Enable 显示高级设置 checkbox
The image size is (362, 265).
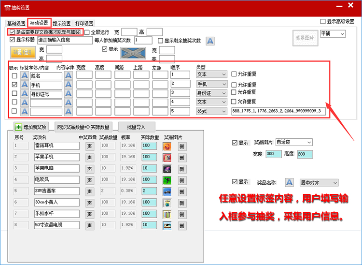323,21
